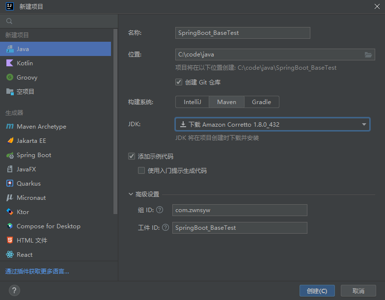Click the React atom icon
385x300 pixels.
click(x=10, y=254)
